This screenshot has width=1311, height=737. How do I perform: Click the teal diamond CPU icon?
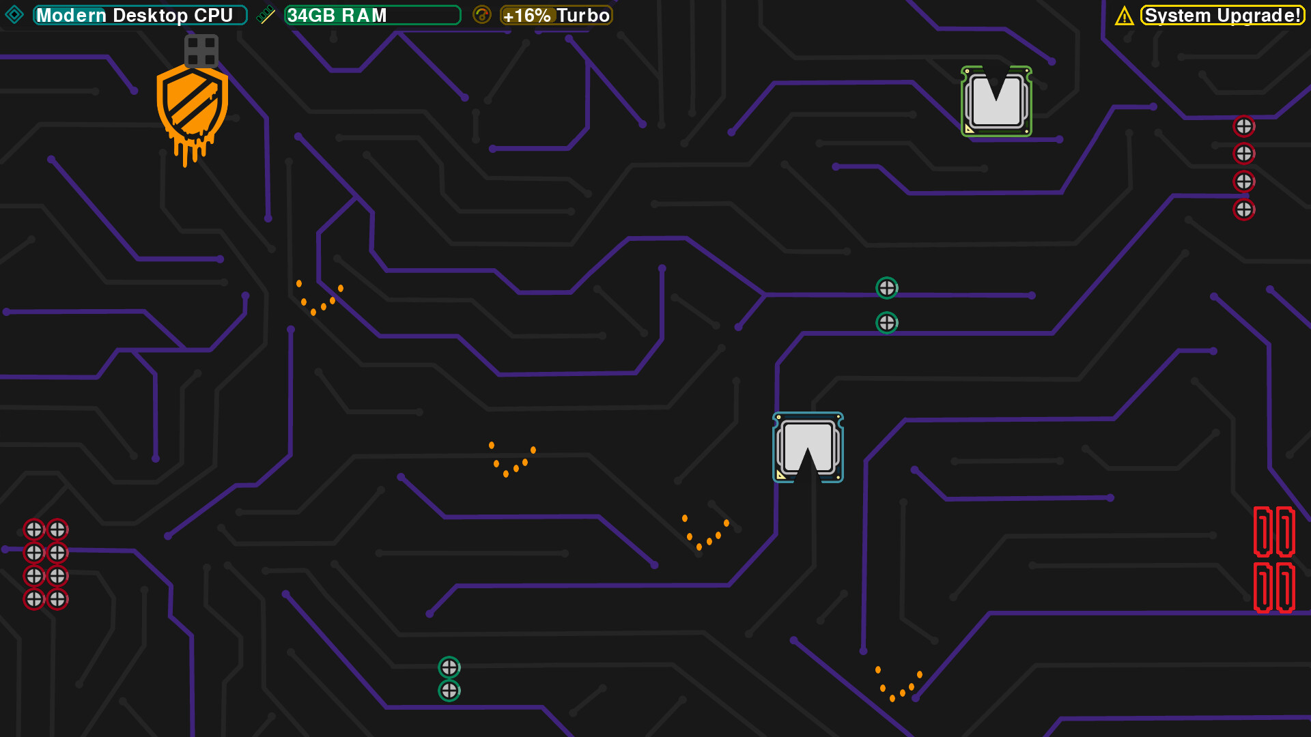pyautogui.click(x=14, y=14)
